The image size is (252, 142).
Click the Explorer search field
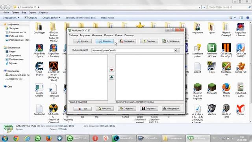(x=229, y=7)
